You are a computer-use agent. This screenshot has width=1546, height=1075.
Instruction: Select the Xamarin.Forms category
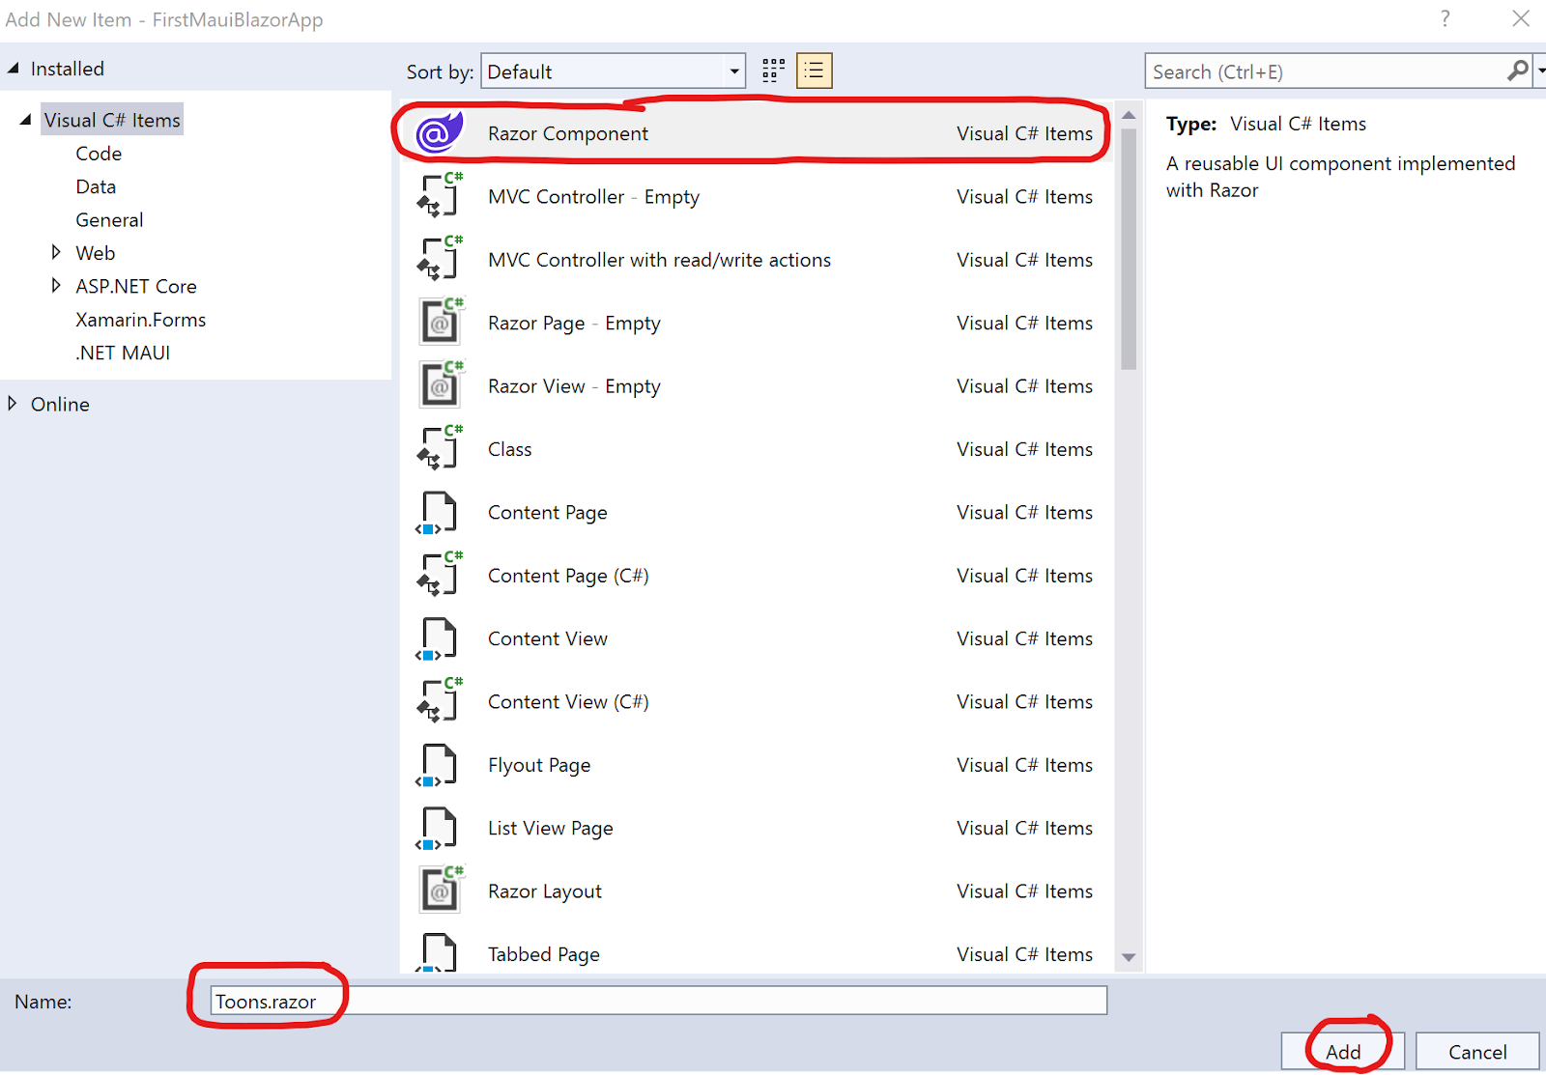(x=141, y=320)
